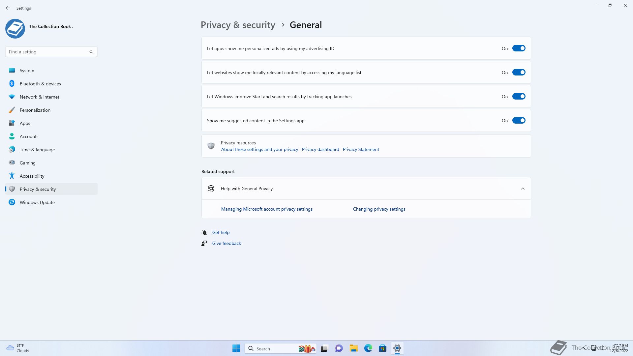The width and height of the screenshot is (633, 356).
Task: Open the Network & internet wifi icon
Action: 12,97
